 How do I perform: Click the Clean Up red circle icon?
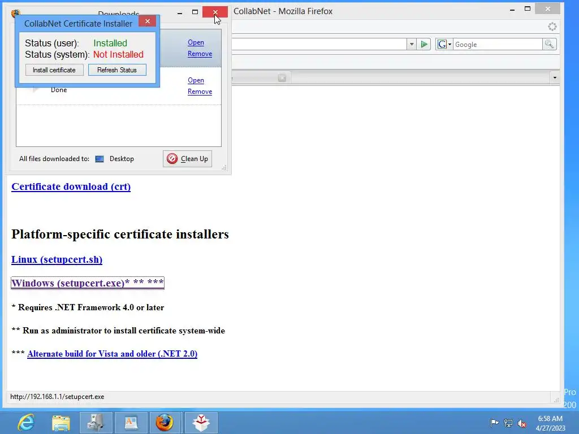tap(172, 159)
